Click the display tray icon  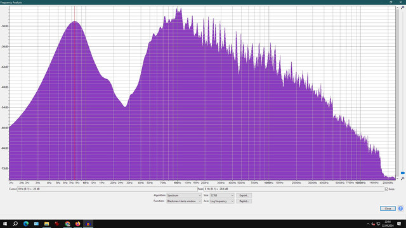[x=378, y=224]
